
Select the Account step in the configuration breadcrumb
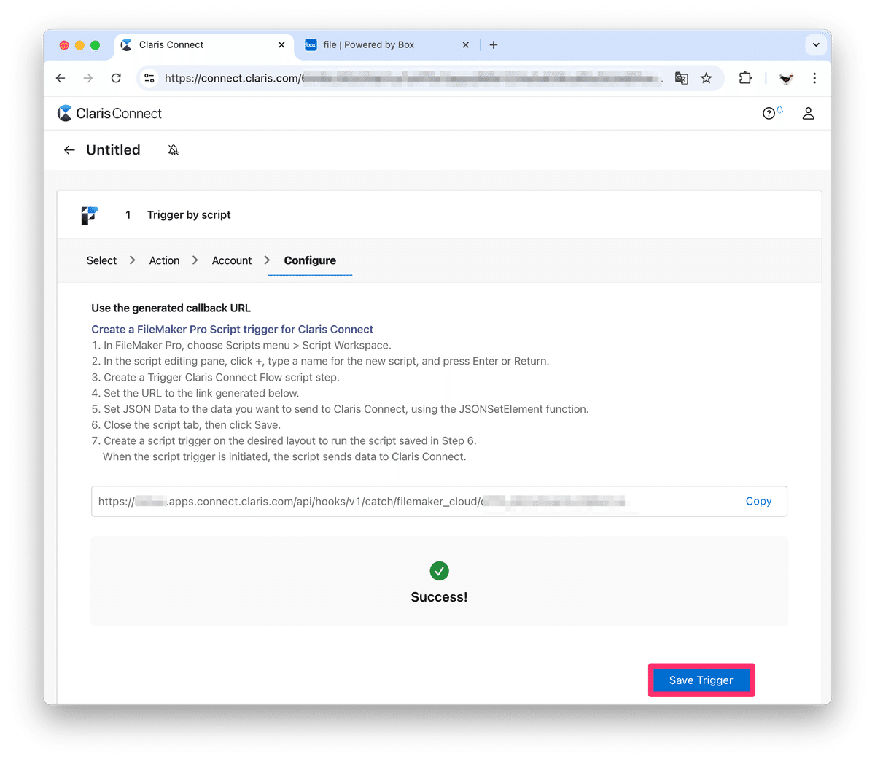231,260
